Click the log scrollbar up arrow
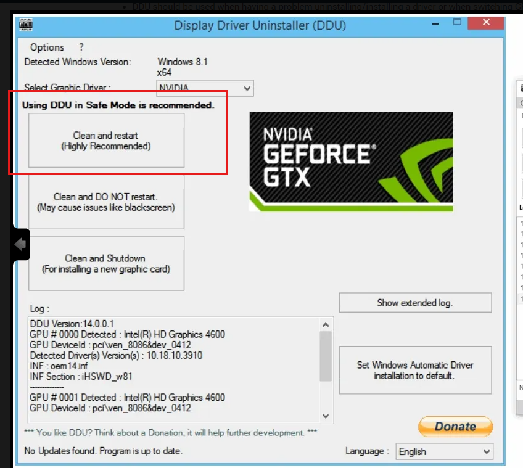 [x=326, y=324]
